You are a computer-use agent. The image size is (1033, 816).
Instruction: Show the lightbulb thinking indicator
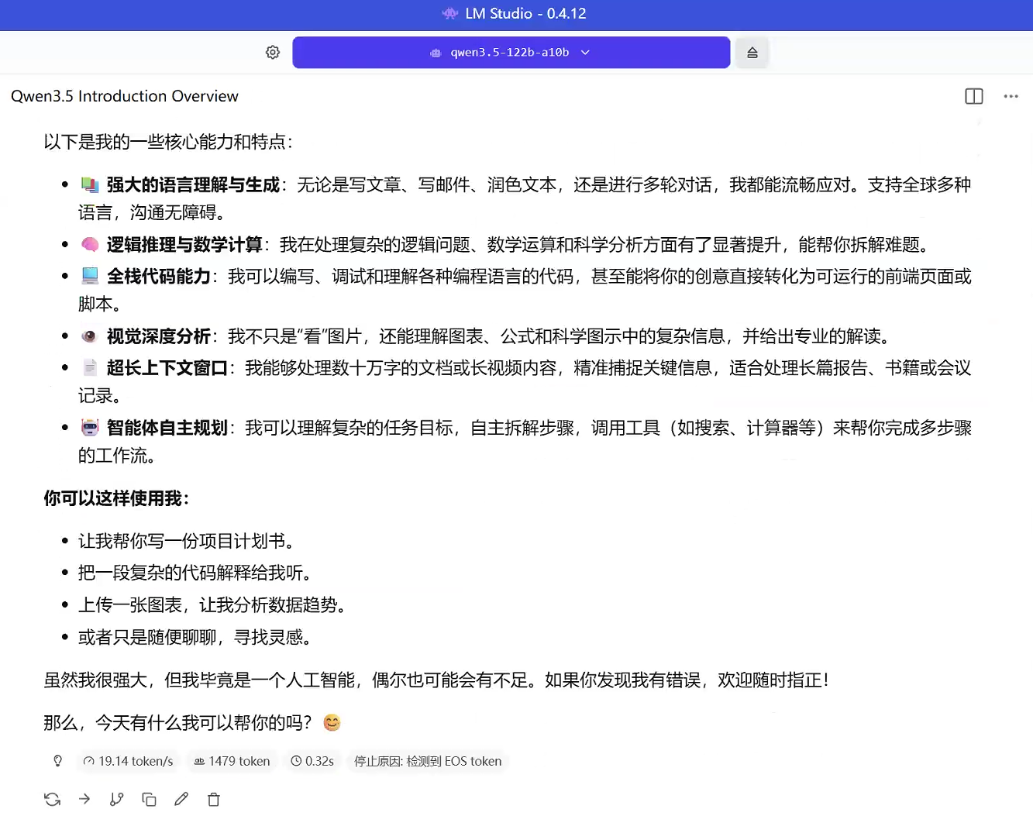(x=57, y=761)
